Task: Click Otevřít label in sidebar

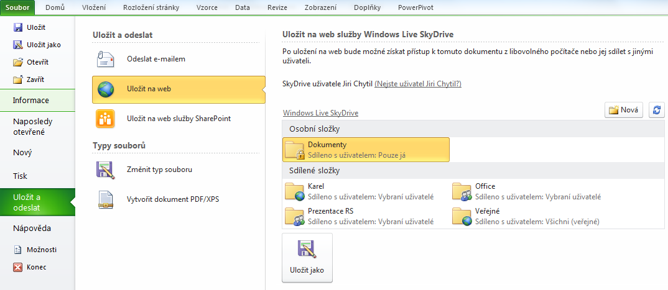Action: (37, 63)
